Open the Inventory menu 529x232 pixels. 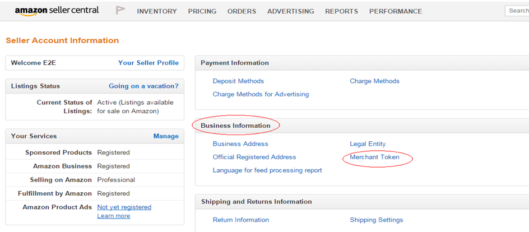(x=157, y=11)
